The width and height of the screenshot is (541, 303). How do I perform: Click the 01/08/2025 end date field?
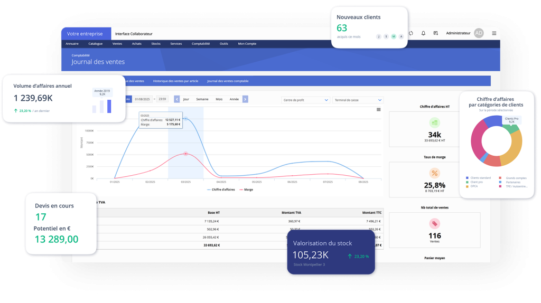click(143, 99)
